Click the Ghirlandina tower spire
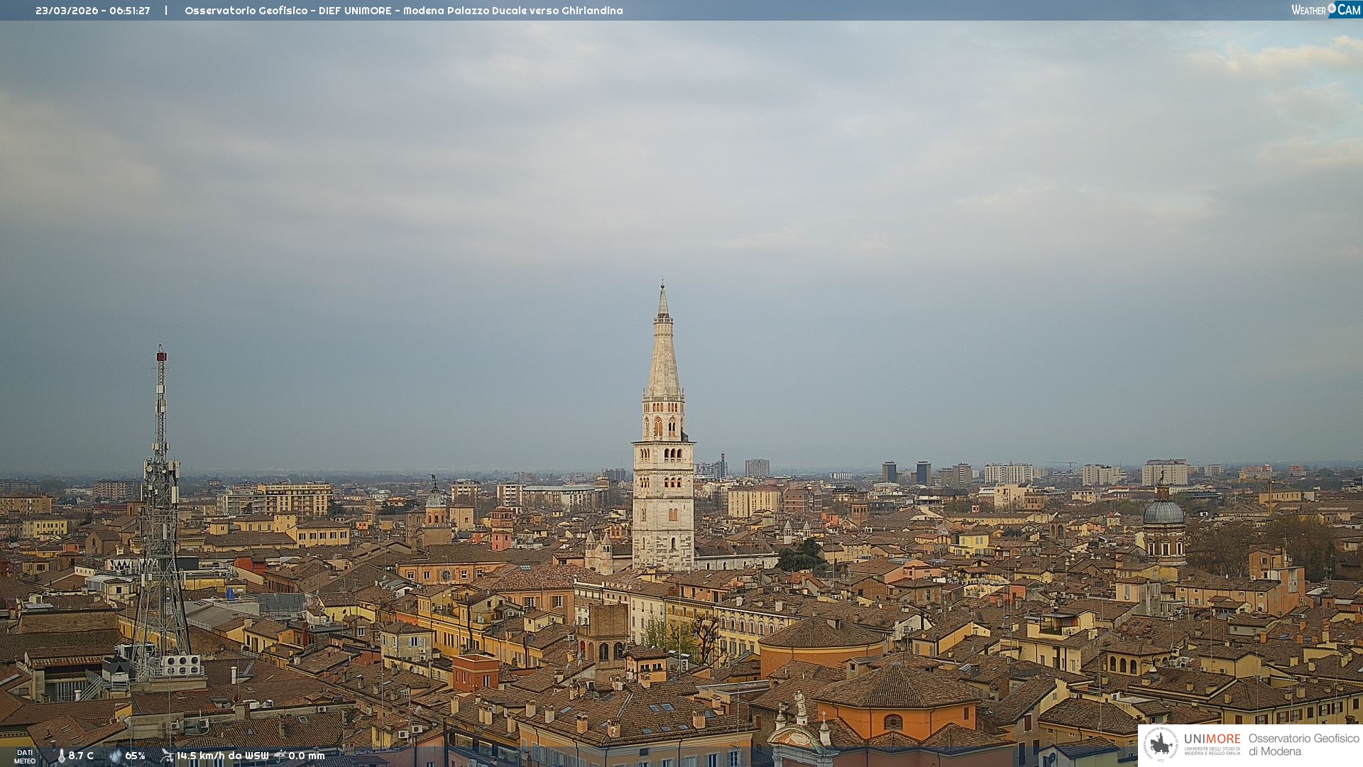1363x767 pixels. pyautogui.click(x=664, y=355)
